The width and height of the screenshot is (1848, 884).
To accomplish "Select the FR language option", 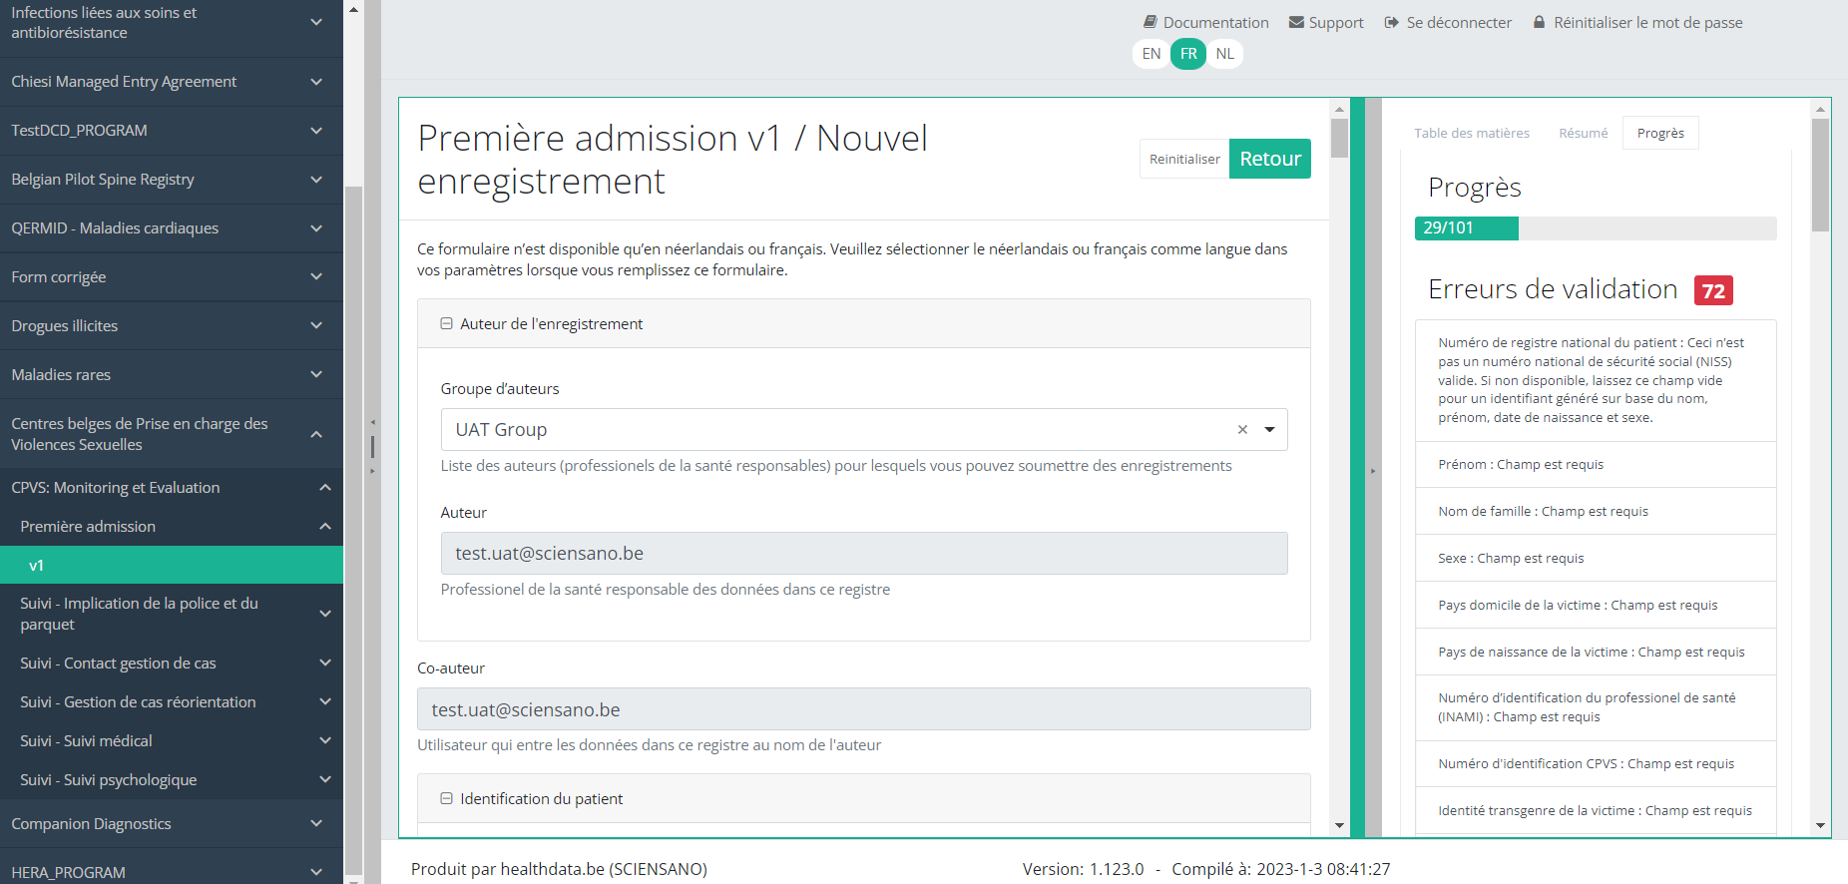I will point(1188,54).
